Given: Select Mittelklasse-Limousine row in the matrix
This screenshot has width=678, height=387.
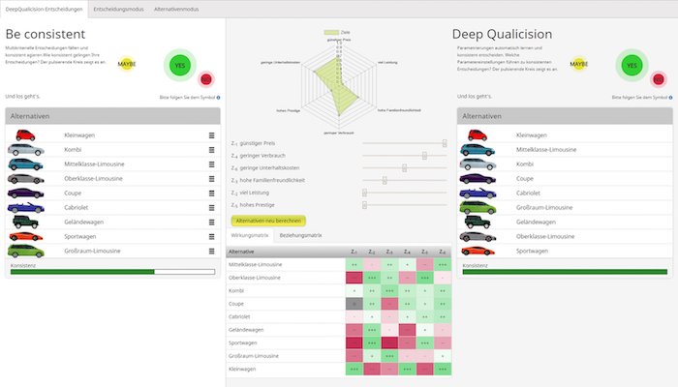Looking at the screenshot, I should 339,264.
